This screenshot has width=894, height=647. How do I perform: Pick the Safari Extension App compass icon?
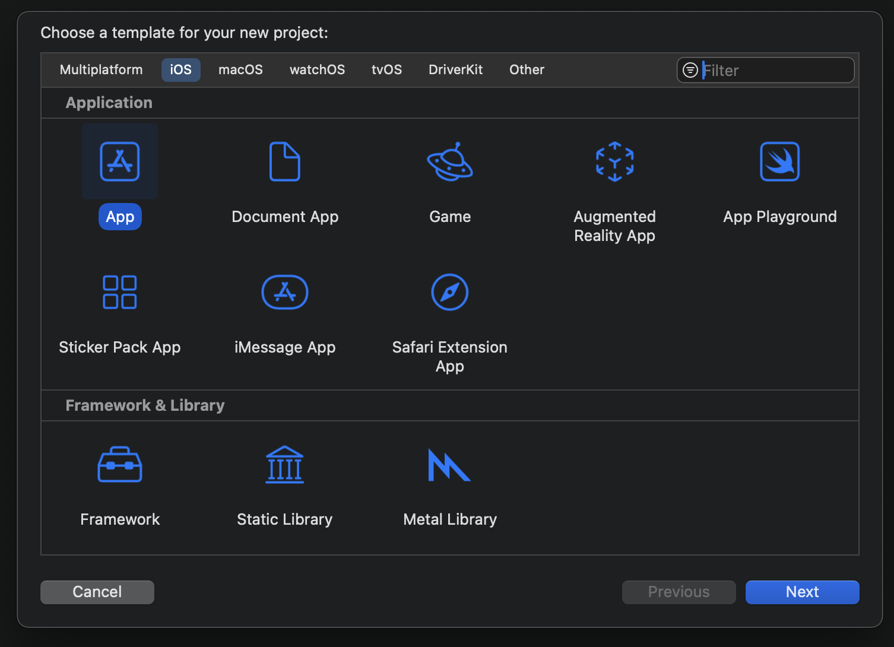[x=450, y=292]
